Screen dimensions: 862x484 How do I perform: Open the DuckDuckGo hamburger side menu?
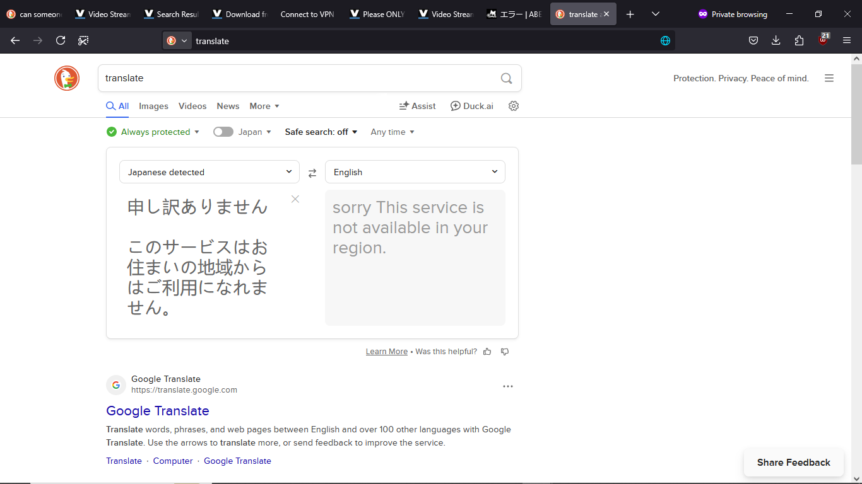point(829,78)
